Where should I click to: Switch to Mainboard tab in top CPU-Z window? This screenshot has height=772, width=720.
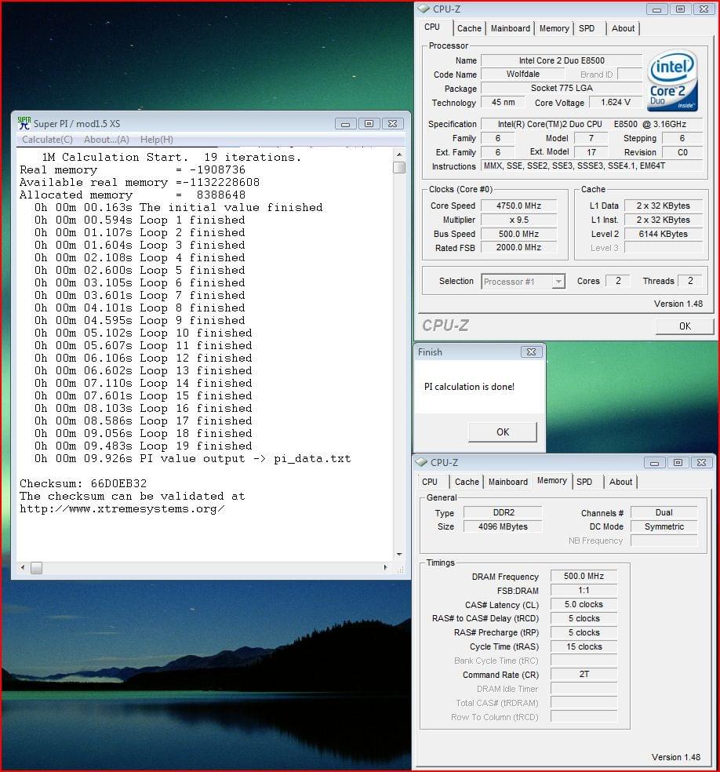[511, 28]
